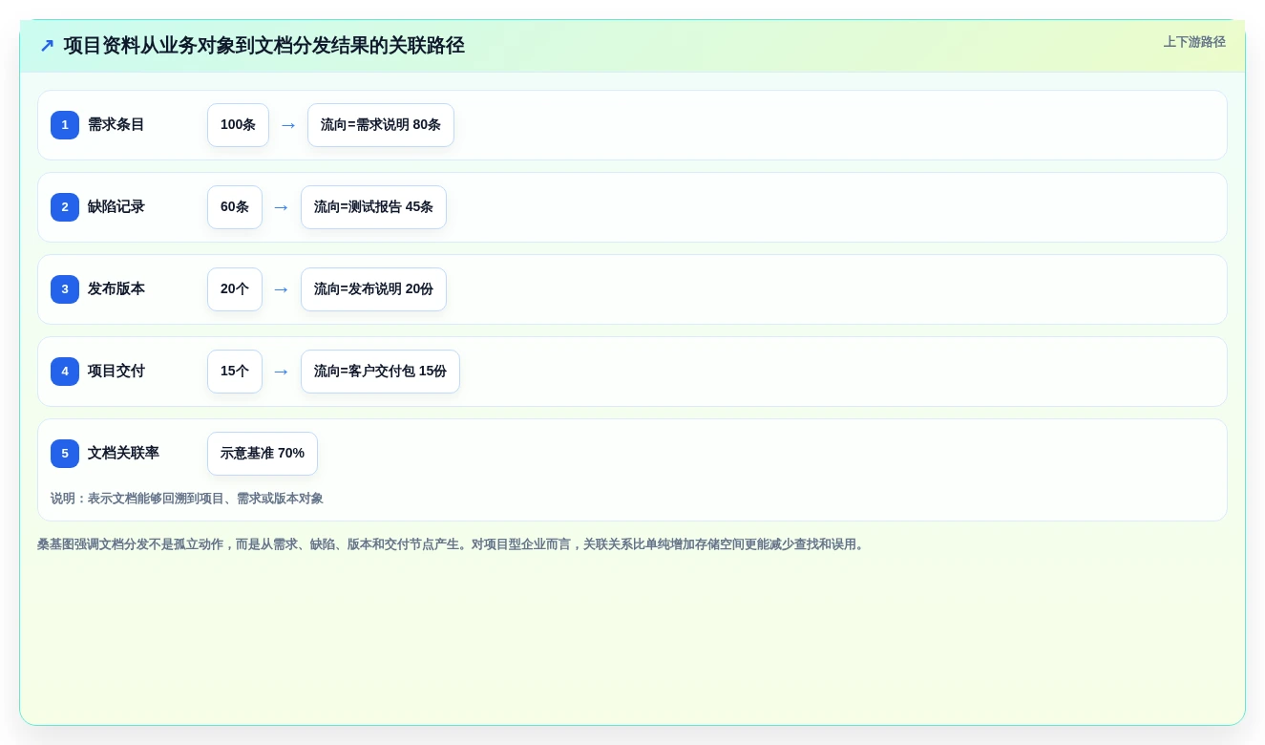1265x745 pixels.
Task: Select step badge 5 for 文档关联率
Action: click(65, 454)
